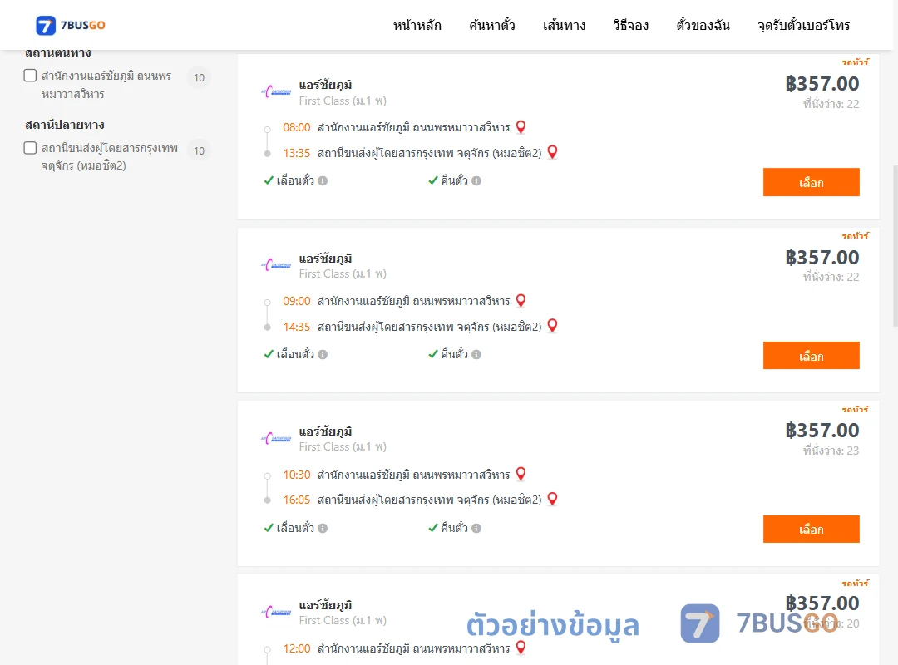Click the 13:35 arrival time
The height and width of the screenshot is (665, 898).
click(x=297, y=153)
